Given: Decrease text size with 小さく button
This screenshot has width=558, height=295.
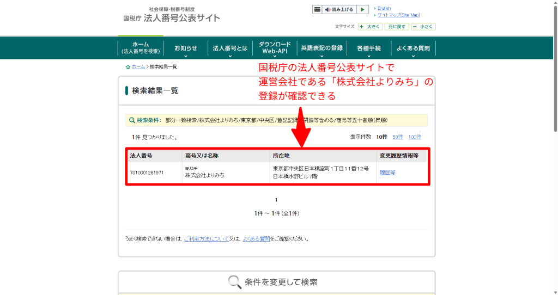Looking at the screenshot, I should 423,26.
